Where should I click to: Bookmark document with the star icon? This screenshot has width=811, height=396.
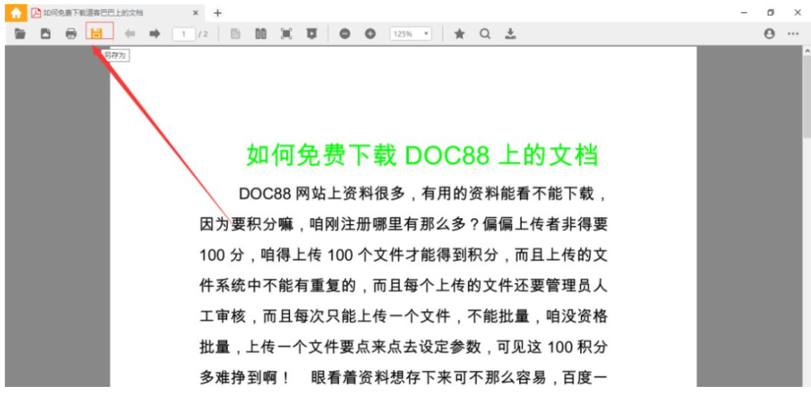(460, 34)
